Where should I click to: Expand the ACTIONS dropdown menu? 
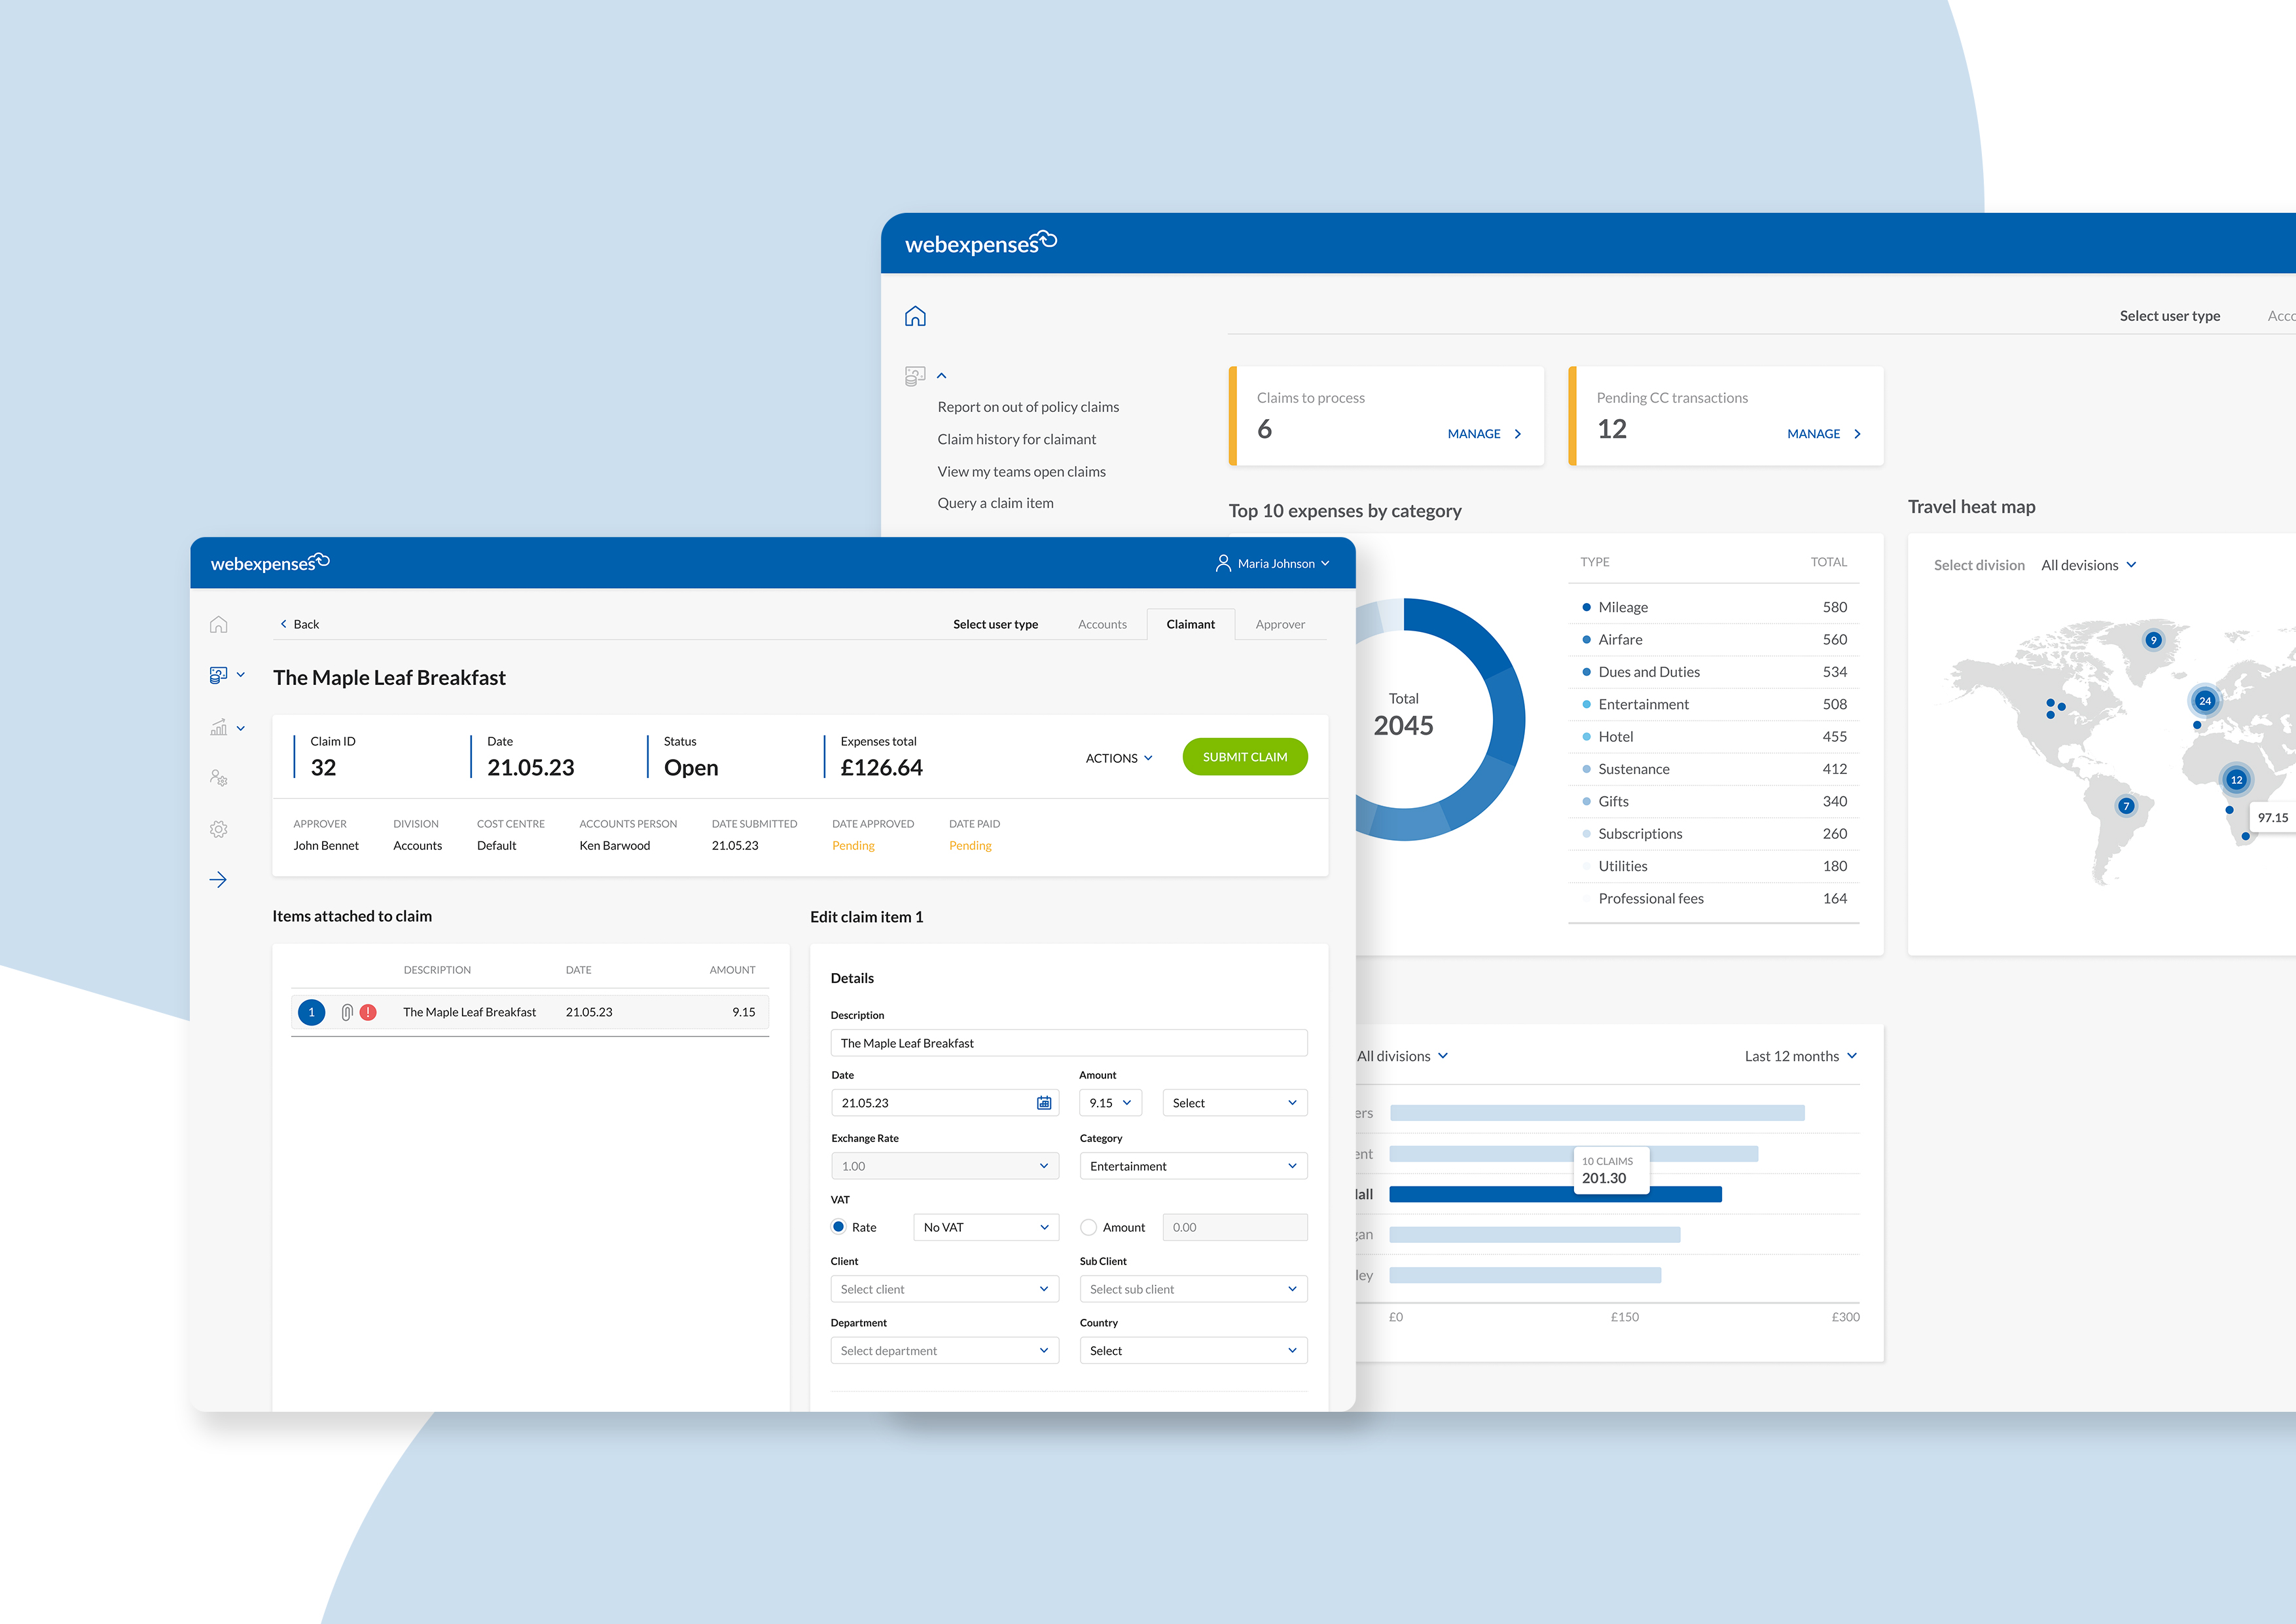click(1118, 758)
